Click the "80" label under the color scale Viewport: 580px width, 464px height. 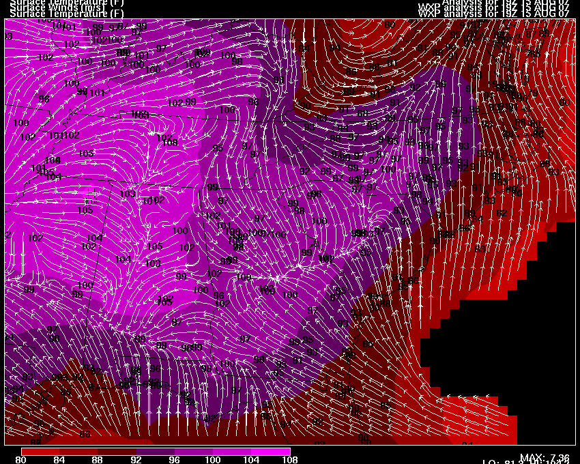tap(21, 460)
